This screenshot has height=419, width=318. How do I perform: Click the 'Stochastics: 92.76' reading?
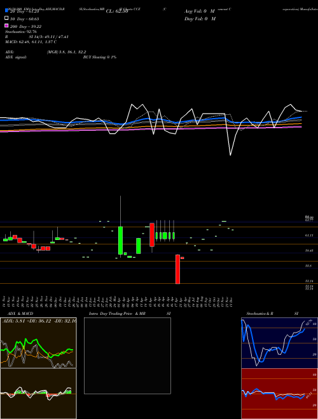click(21, 32)
